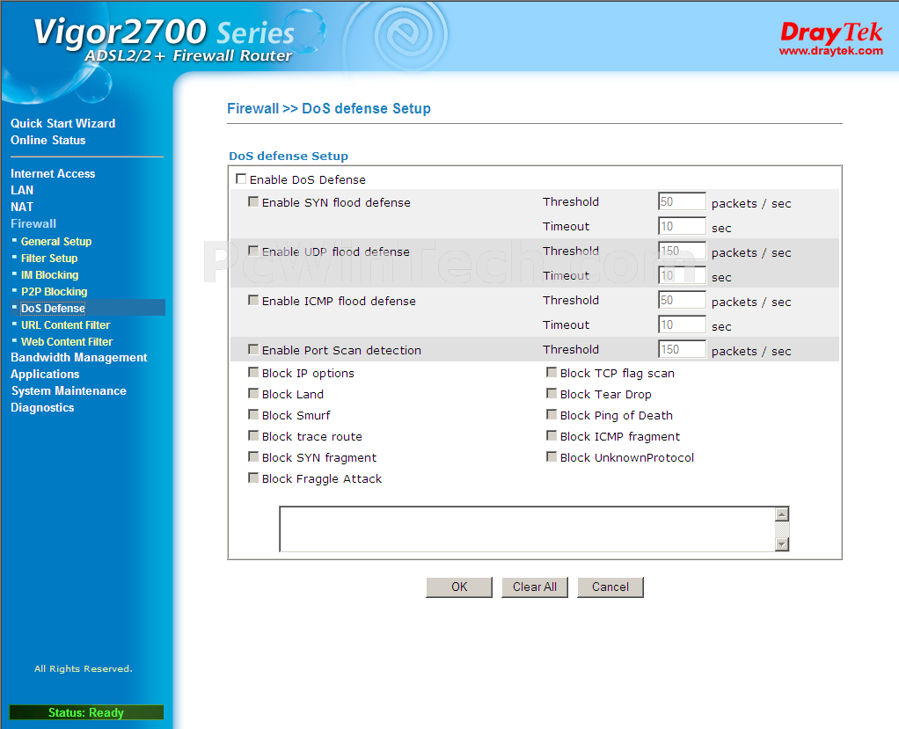Click the text area scroll up arrow
Image resolution: width=899 pixels, height=729 pixels.
[x=781, y=514]
